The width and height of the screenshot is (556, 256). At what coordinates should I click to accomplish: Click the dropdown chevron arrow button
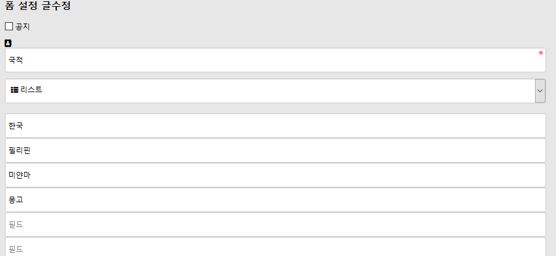(x=540, y=91)
